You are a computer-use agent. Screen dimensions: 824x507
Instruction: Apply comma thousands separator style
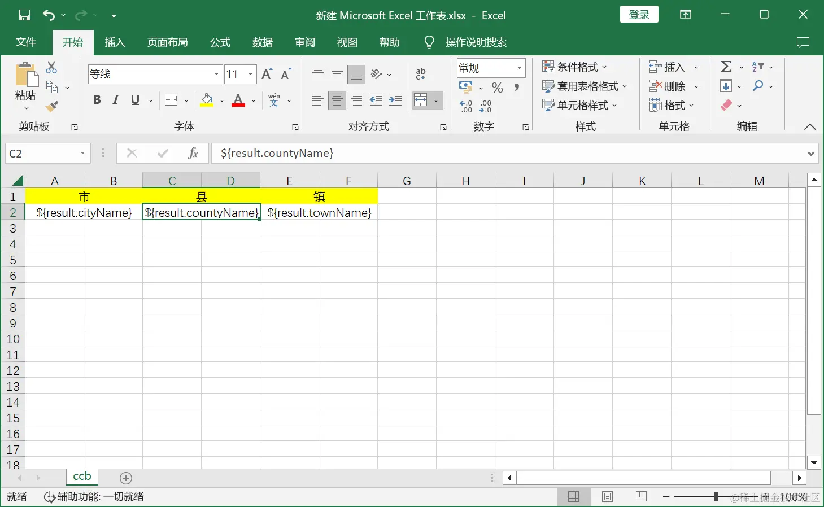pyautogui.click(x=516, y=88)
